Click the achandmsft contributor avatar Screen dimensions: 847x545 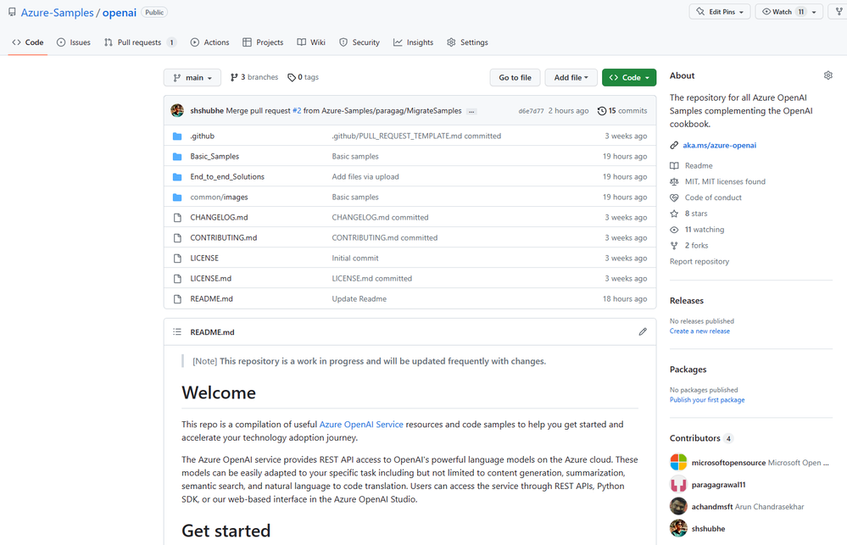point(678,507)
